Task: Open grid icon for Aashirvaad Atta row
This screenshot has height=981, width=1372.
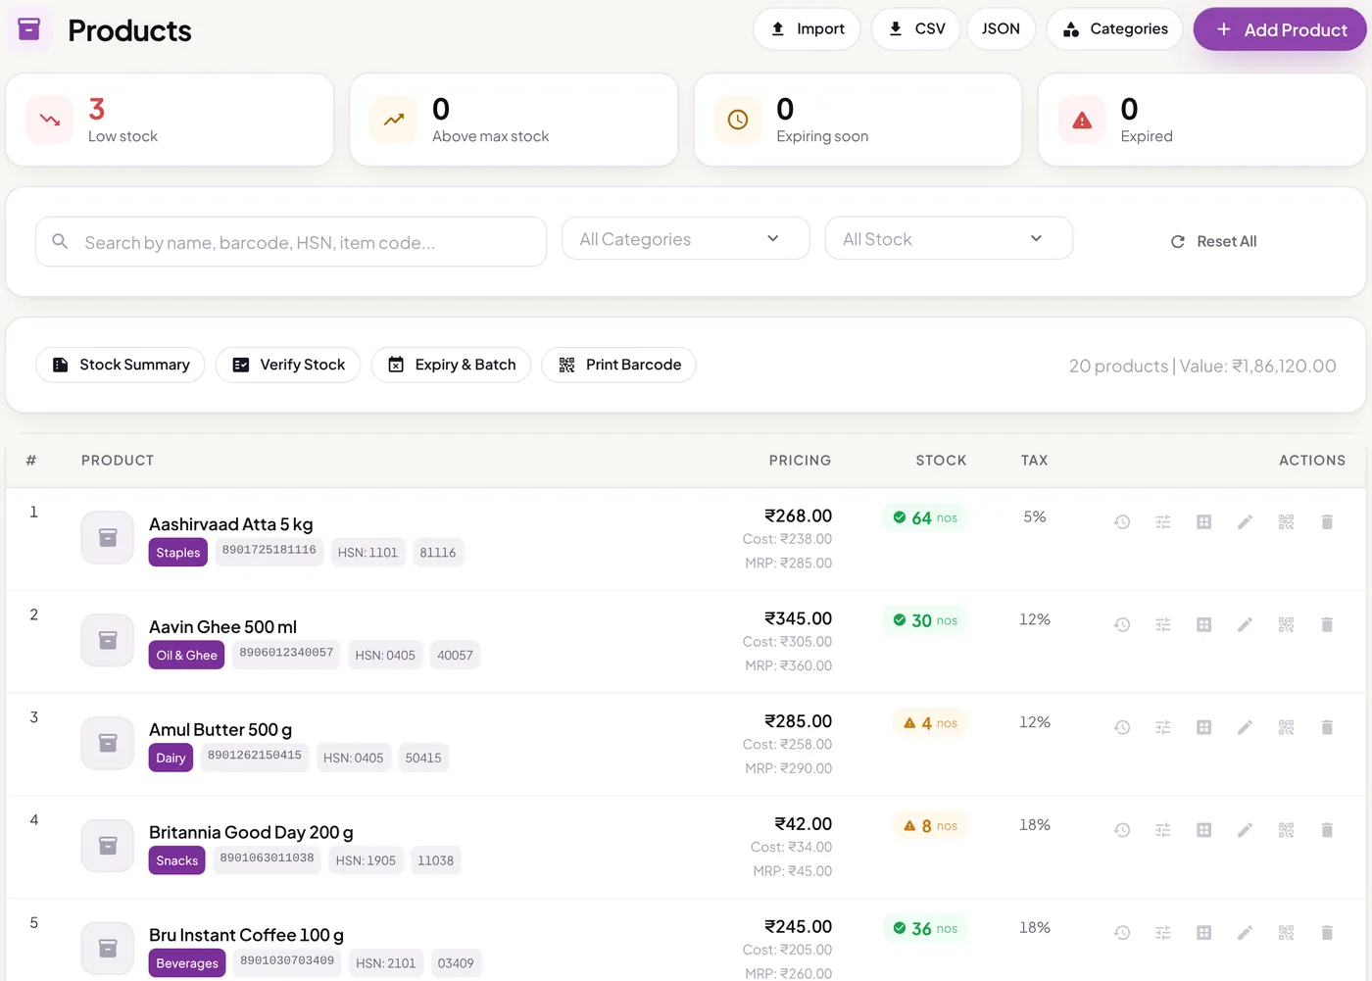Action: tap(1204, 522)
